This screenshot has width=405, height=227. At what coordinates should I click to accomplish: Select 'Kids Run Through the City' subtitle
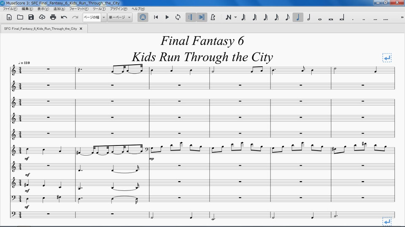pos(202,57)
